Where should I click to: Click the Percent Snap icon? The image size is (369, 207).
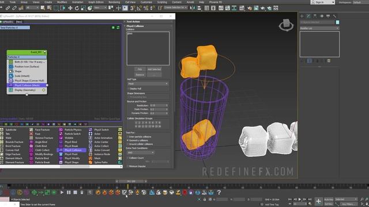pyautogui.click(x=146, y=8)
